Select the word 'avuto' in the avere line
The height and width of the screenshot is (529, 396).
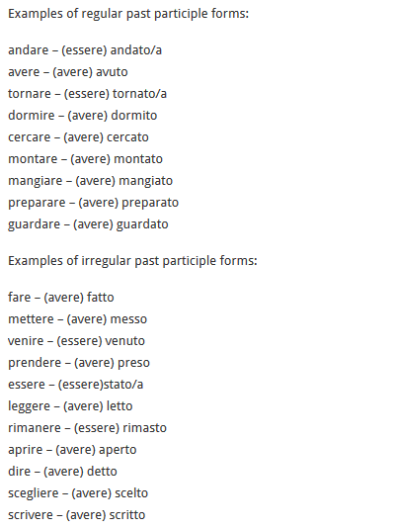(112, 72)
